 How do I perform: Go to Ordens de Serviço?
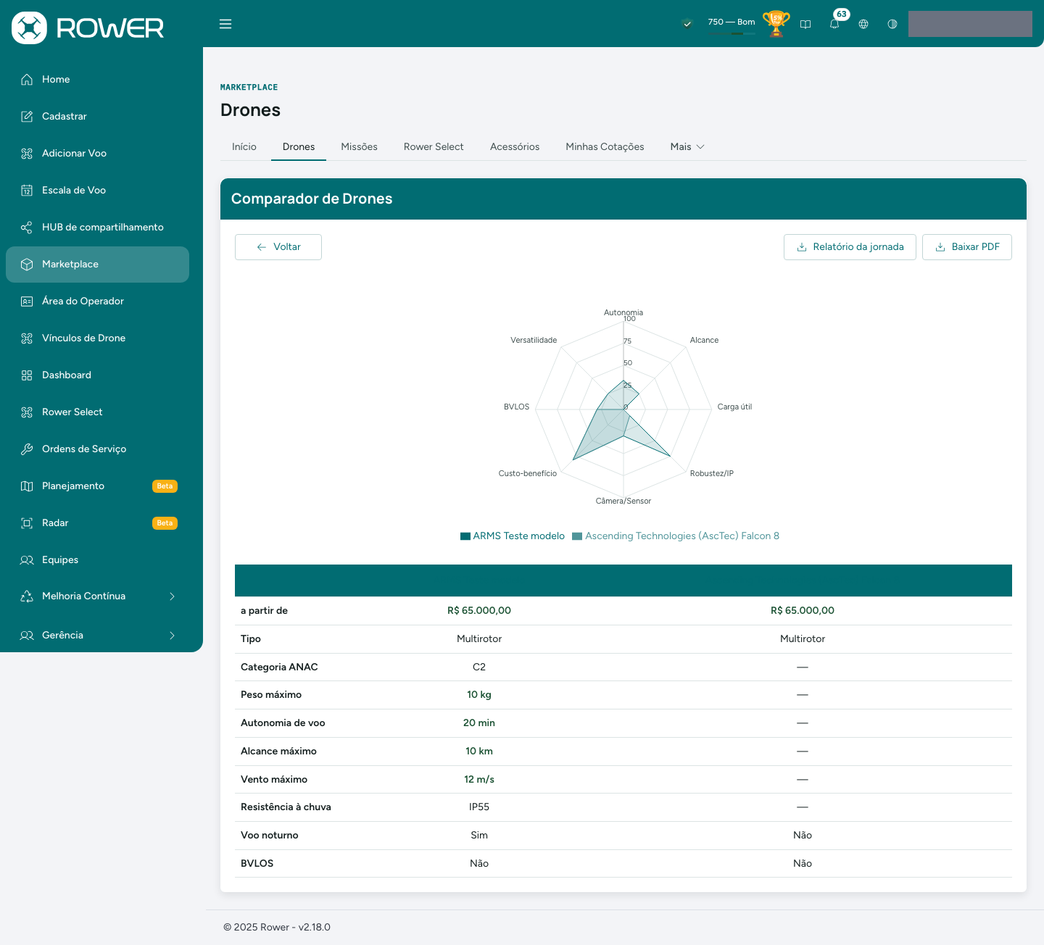[97, 449]
